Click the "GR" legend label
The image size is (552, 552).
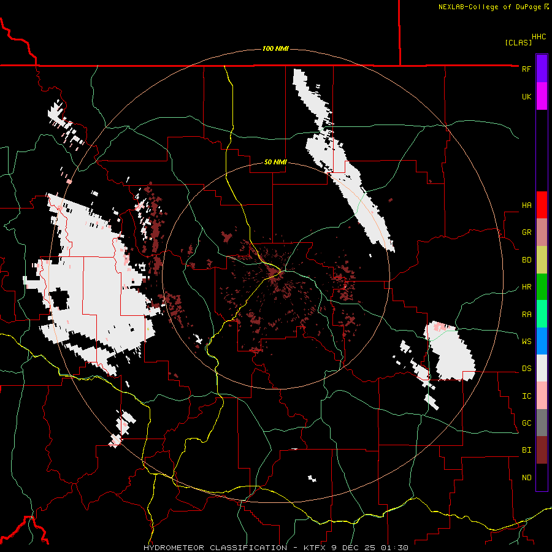(526, 232)
